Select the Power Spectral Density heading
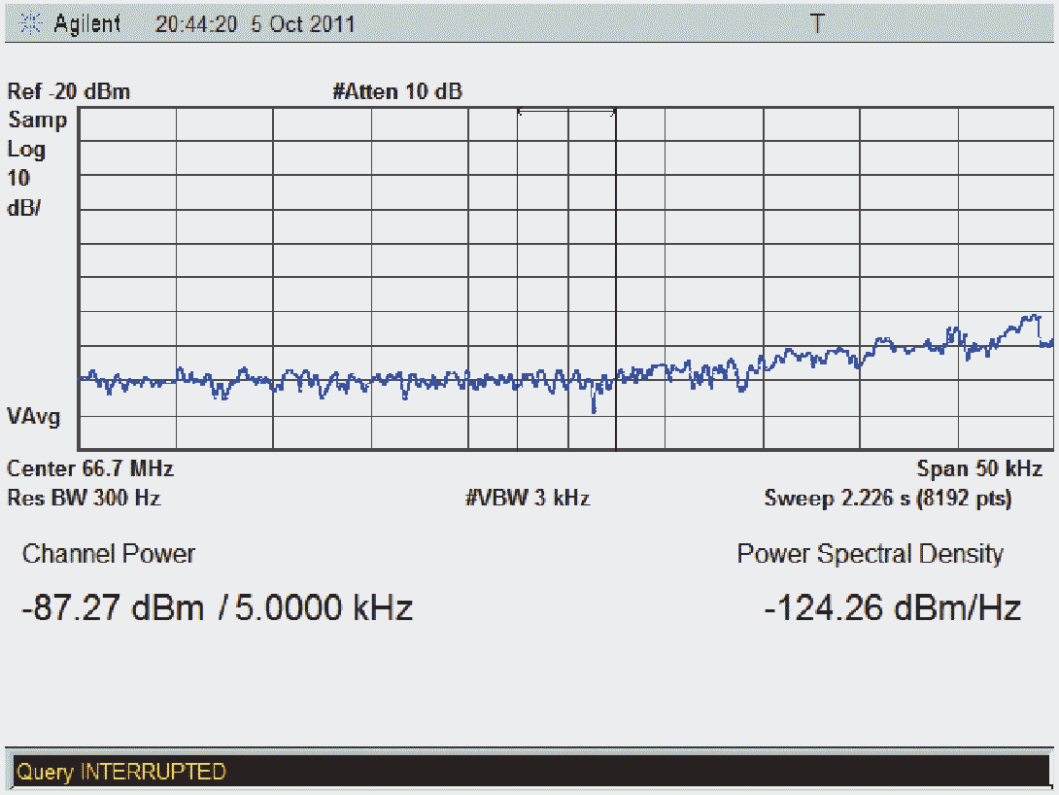Screen dimensions: 1059x795 (x=870, y=554)
